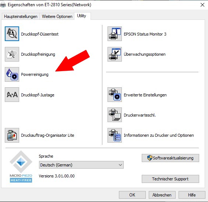Screen dimensions: 208x202
Task: Launch the Powerreinigung icon
Action: [12, 74]
